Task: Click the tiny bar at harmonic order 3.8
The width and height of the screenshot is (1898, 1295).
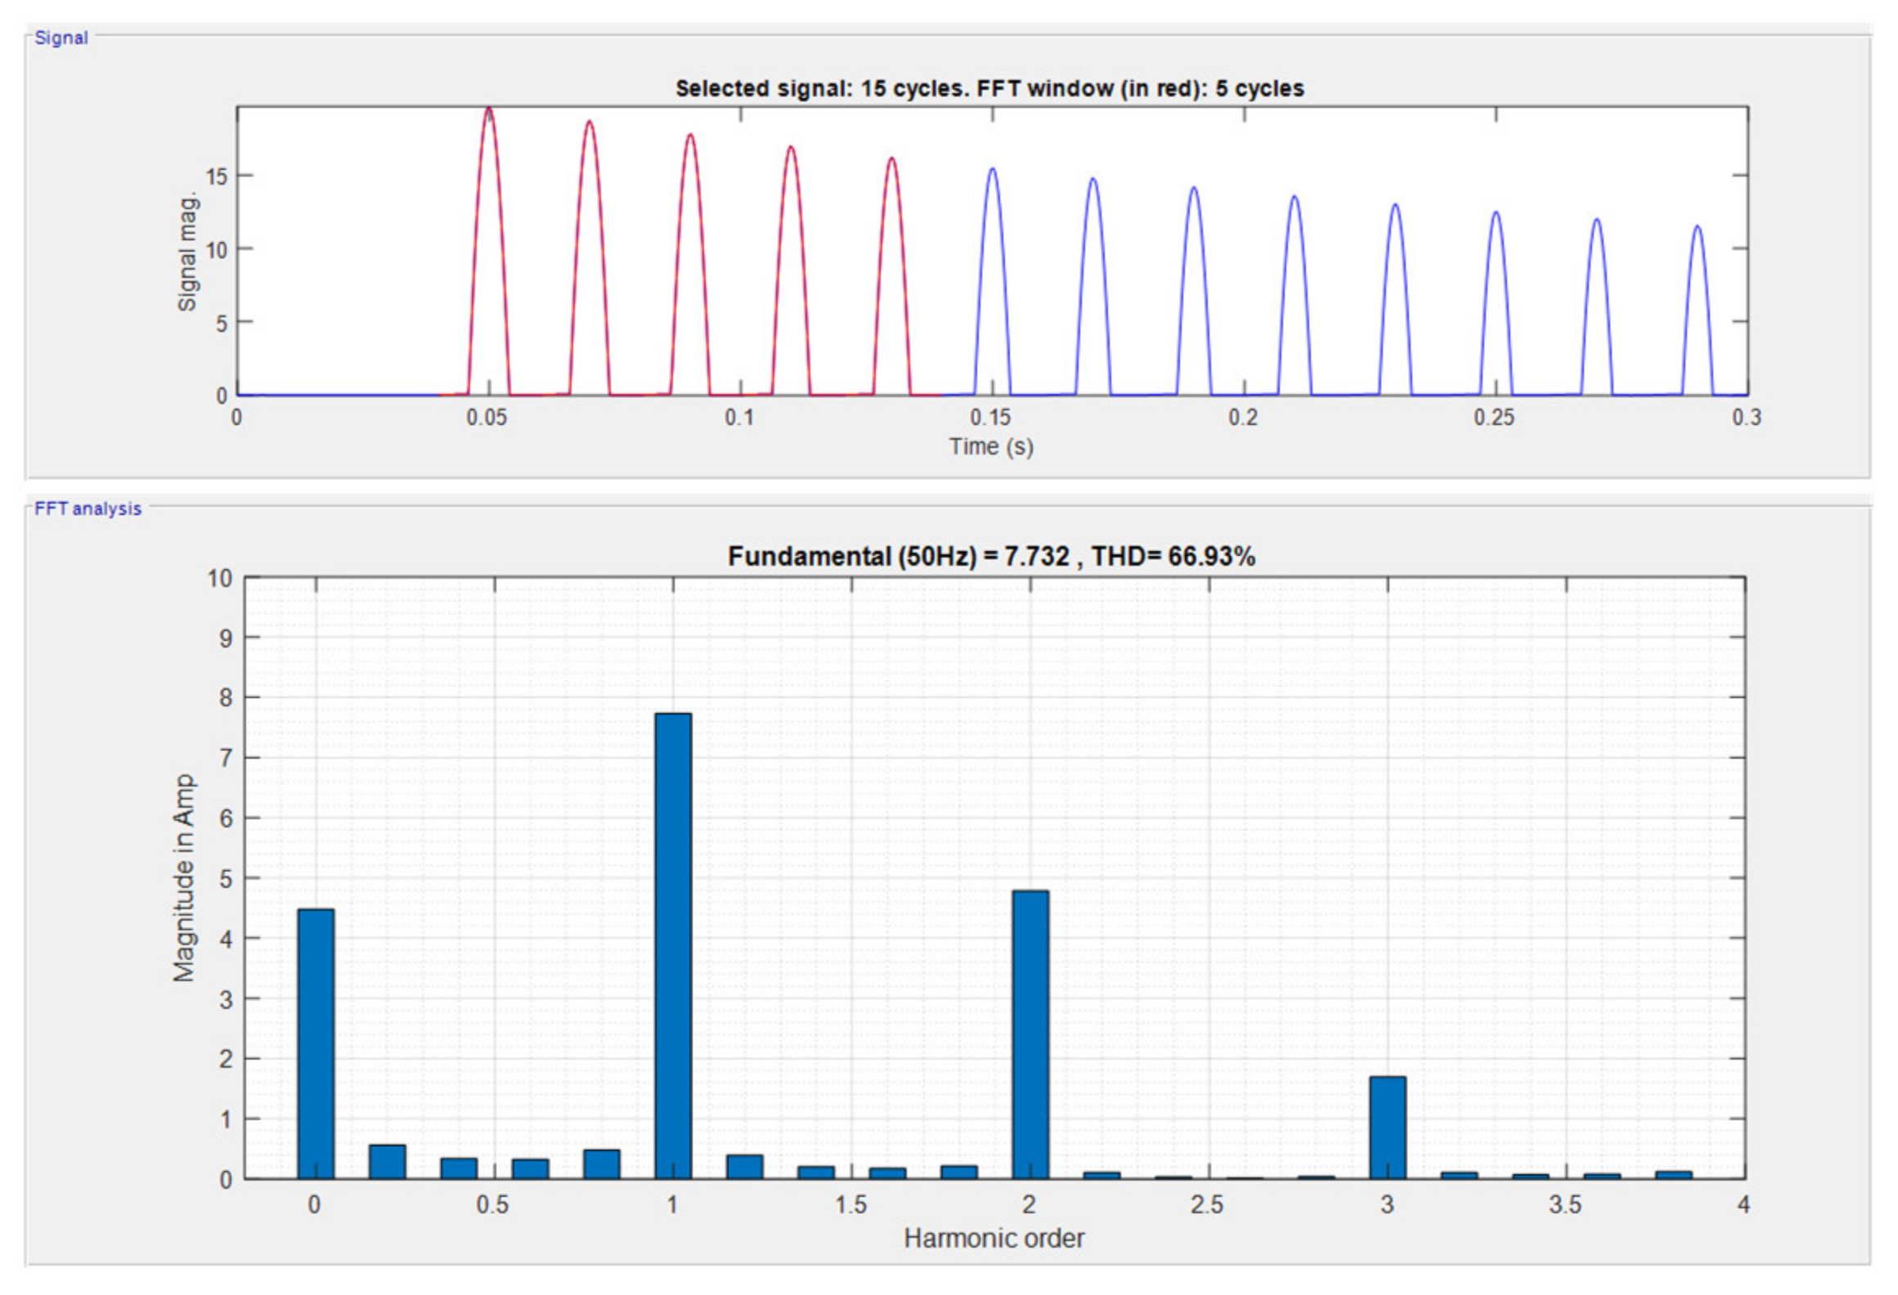Action: pyautogui.click(x=1673, y=1175)
